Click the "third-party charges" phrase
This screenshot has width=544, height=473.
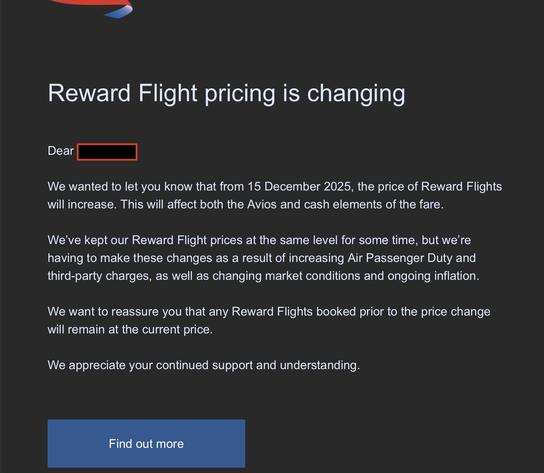98,276
